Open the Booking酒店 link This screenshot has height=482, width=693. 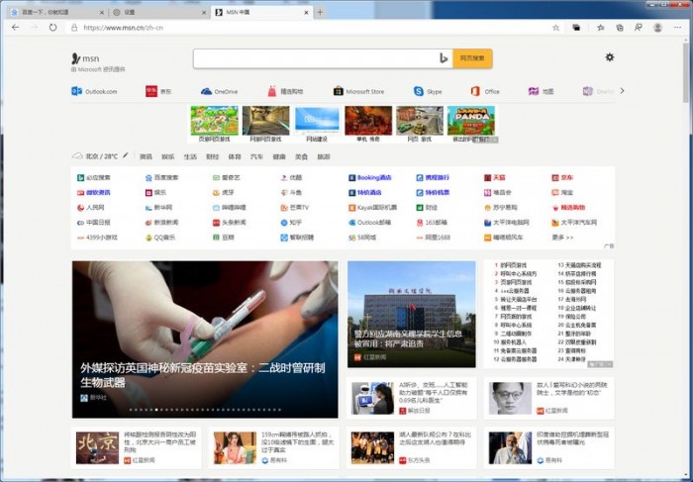[370, 177]
